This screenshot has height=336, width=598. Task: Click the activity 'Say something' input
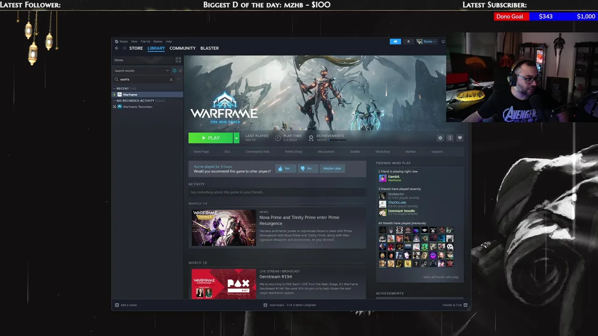point(277,192)
